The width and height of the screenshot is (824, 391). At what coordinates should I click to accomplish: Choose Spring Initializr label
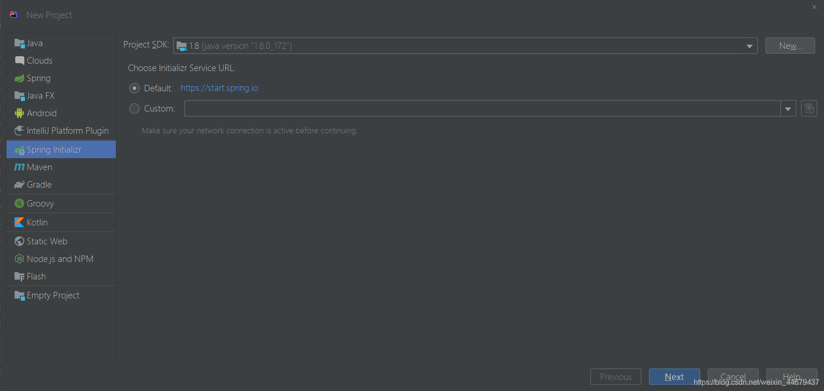tap(54, 149)
